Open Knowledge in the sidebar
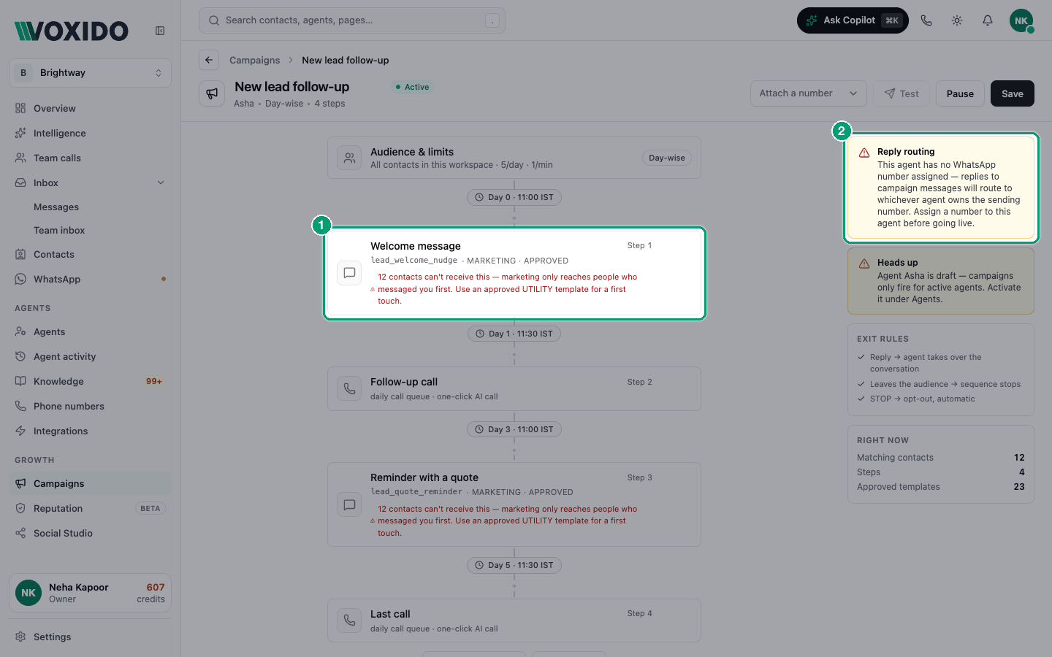1052x657 pixels. click(x=90, y=381)
